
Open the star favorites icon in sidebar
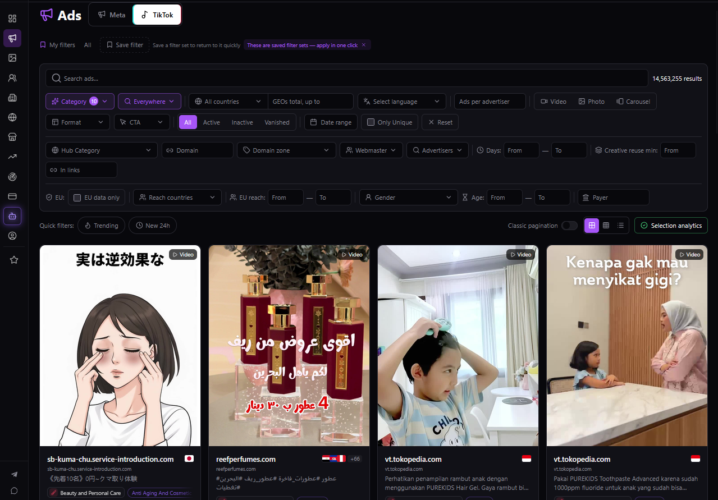pyautogui.click(x=14, y=260)
